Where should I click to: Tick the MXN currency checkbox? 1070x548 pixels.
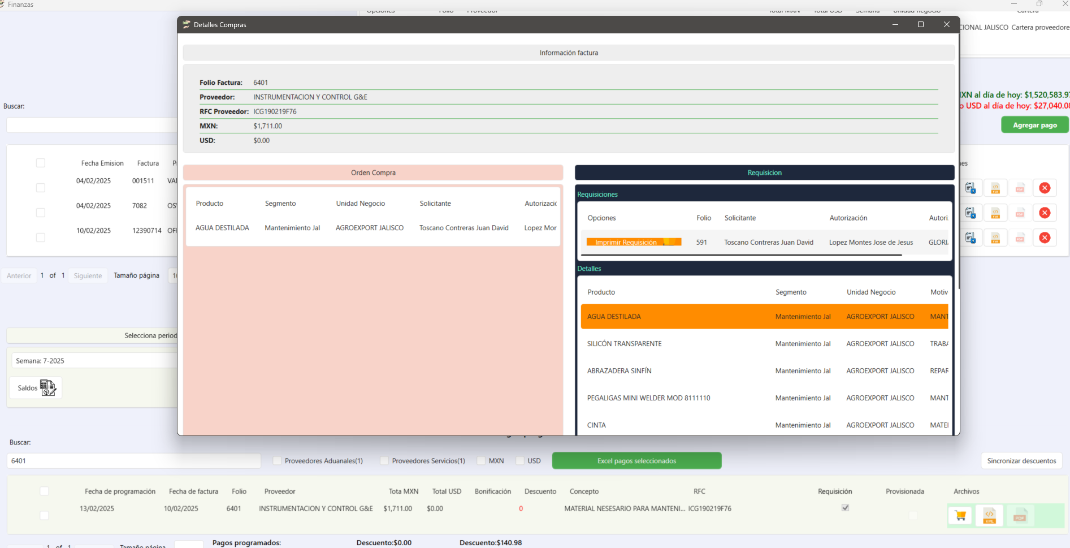[x=481, y=461]
